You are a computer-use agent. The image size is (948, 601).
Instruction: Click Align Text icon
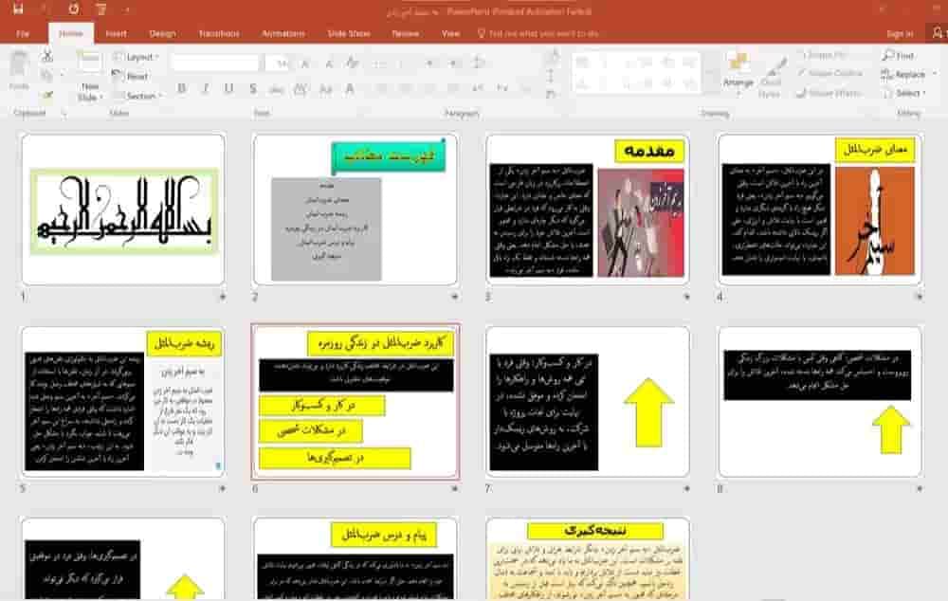(x=551, y=76)
